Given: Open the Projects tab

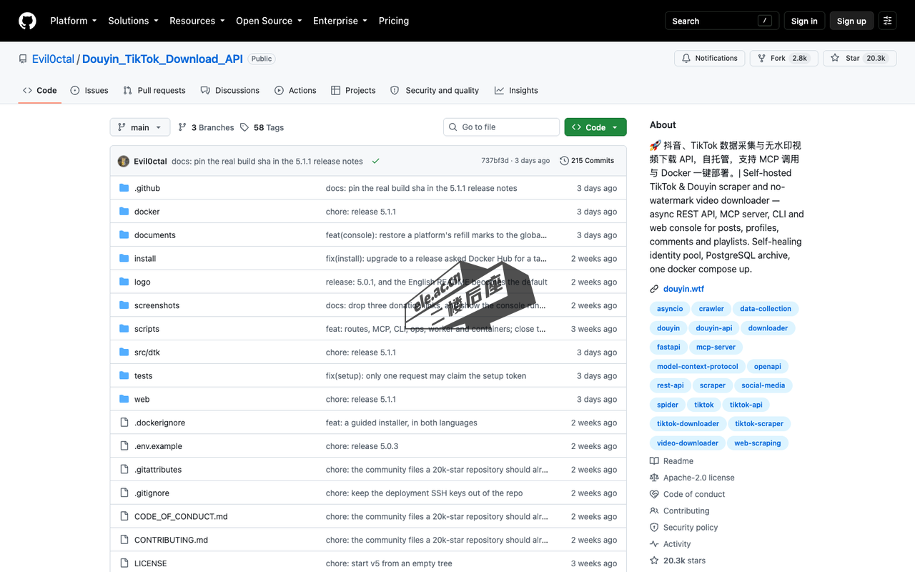Looking at the screenshot, I should tap(353, 90).
